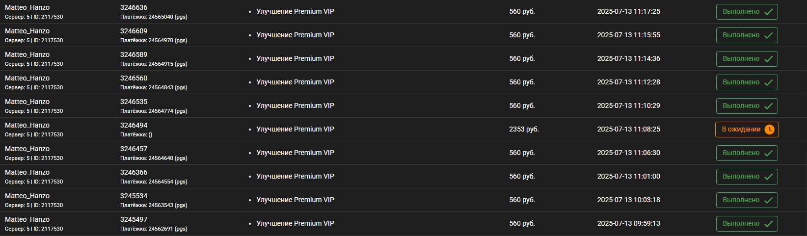
Task: Click payment ID 24562691 (pgs)
Action: click(x=154, y=229)
